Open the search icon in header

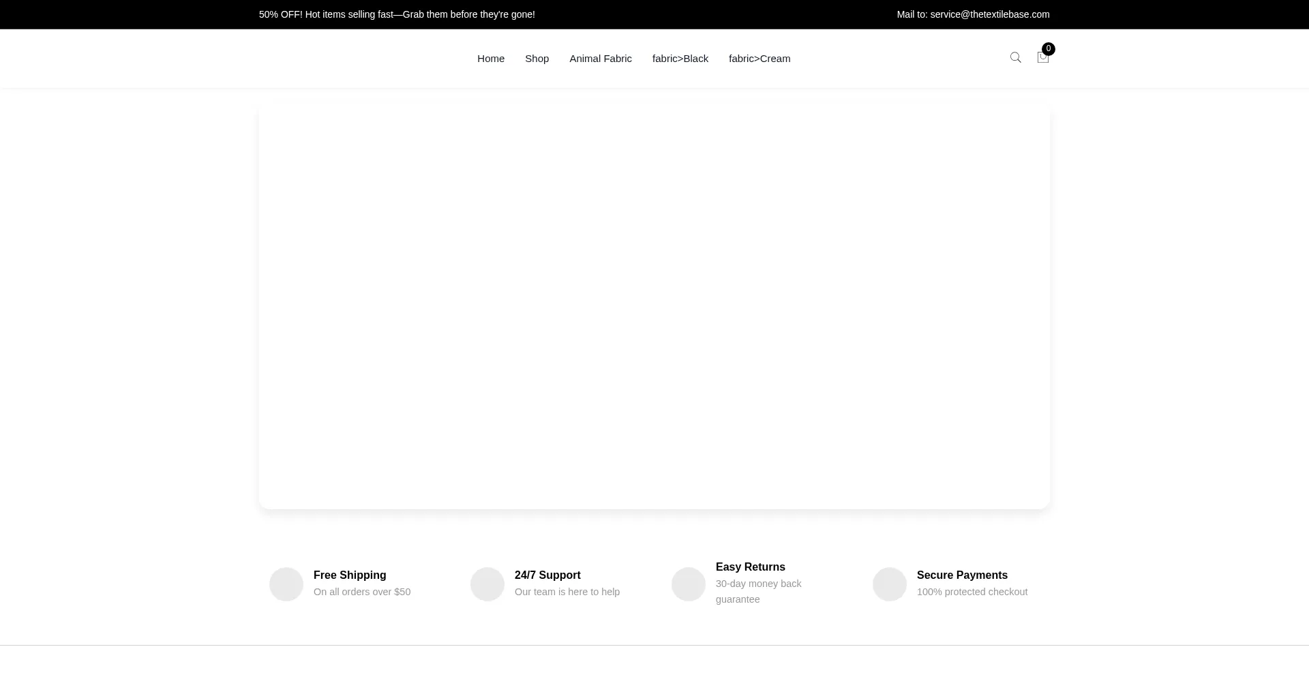(x=1015, y=58)
